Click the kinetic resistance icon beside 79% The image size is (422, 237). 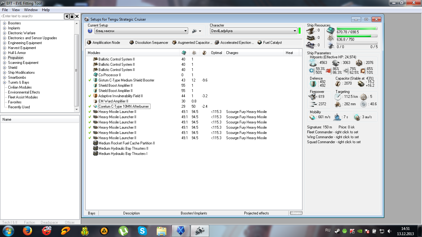coord(346,71)
